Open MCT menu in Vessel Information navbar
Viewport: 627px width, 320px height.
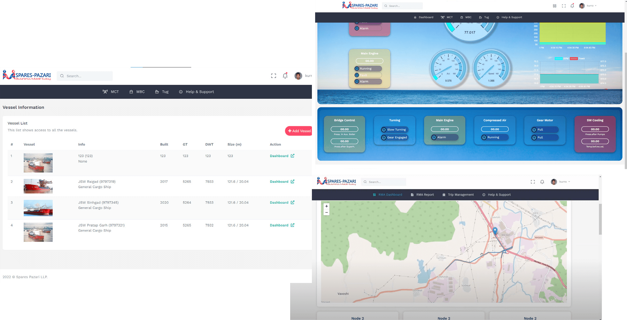(111, 92)
